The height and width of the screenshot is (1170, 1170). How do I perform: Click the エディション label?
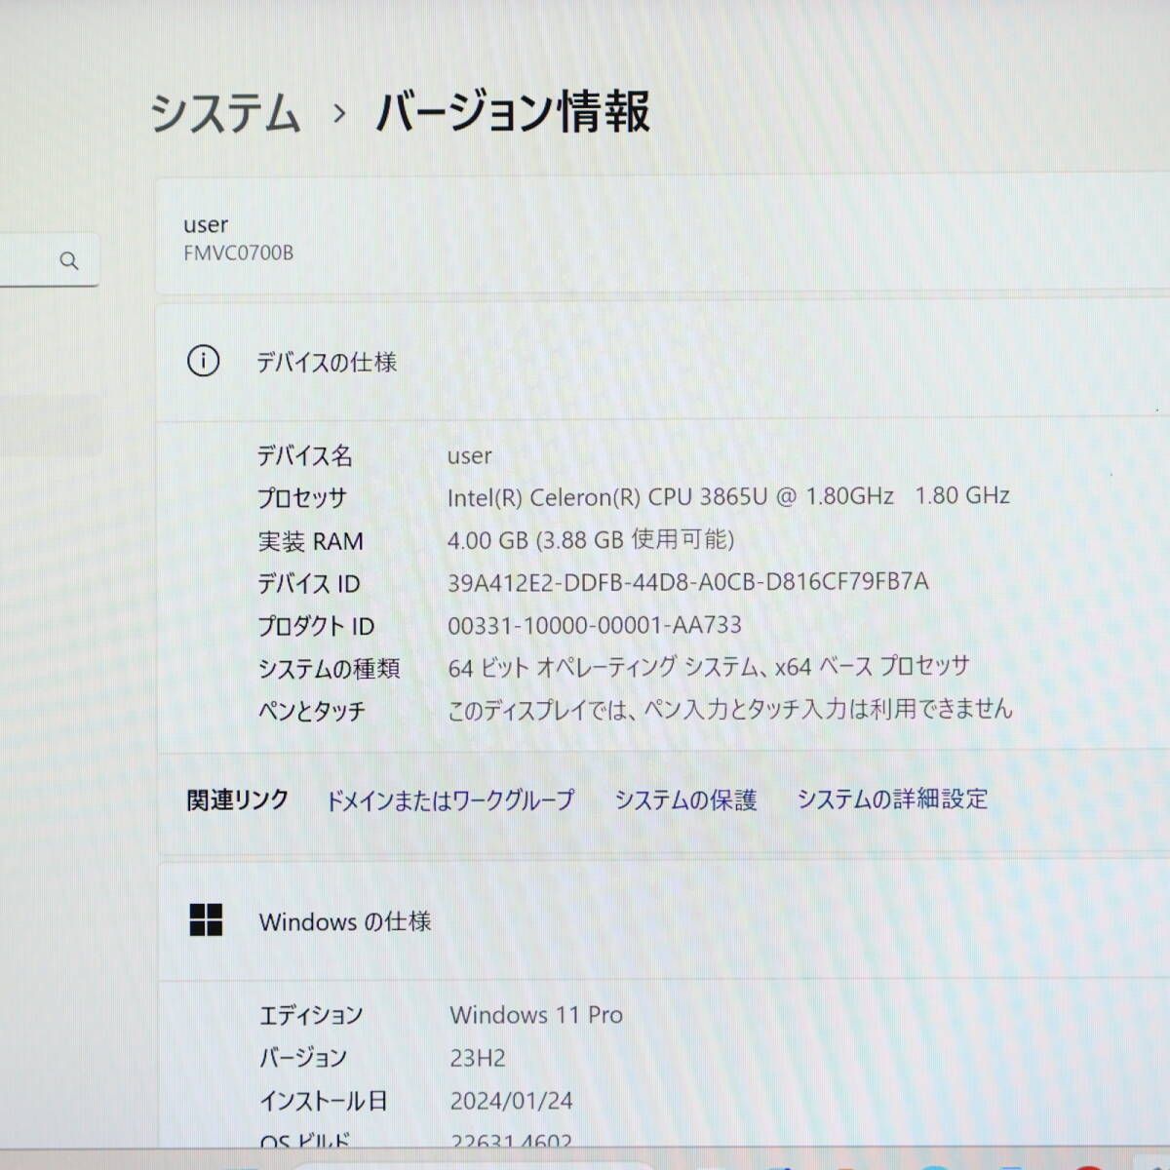(311, 1016)
